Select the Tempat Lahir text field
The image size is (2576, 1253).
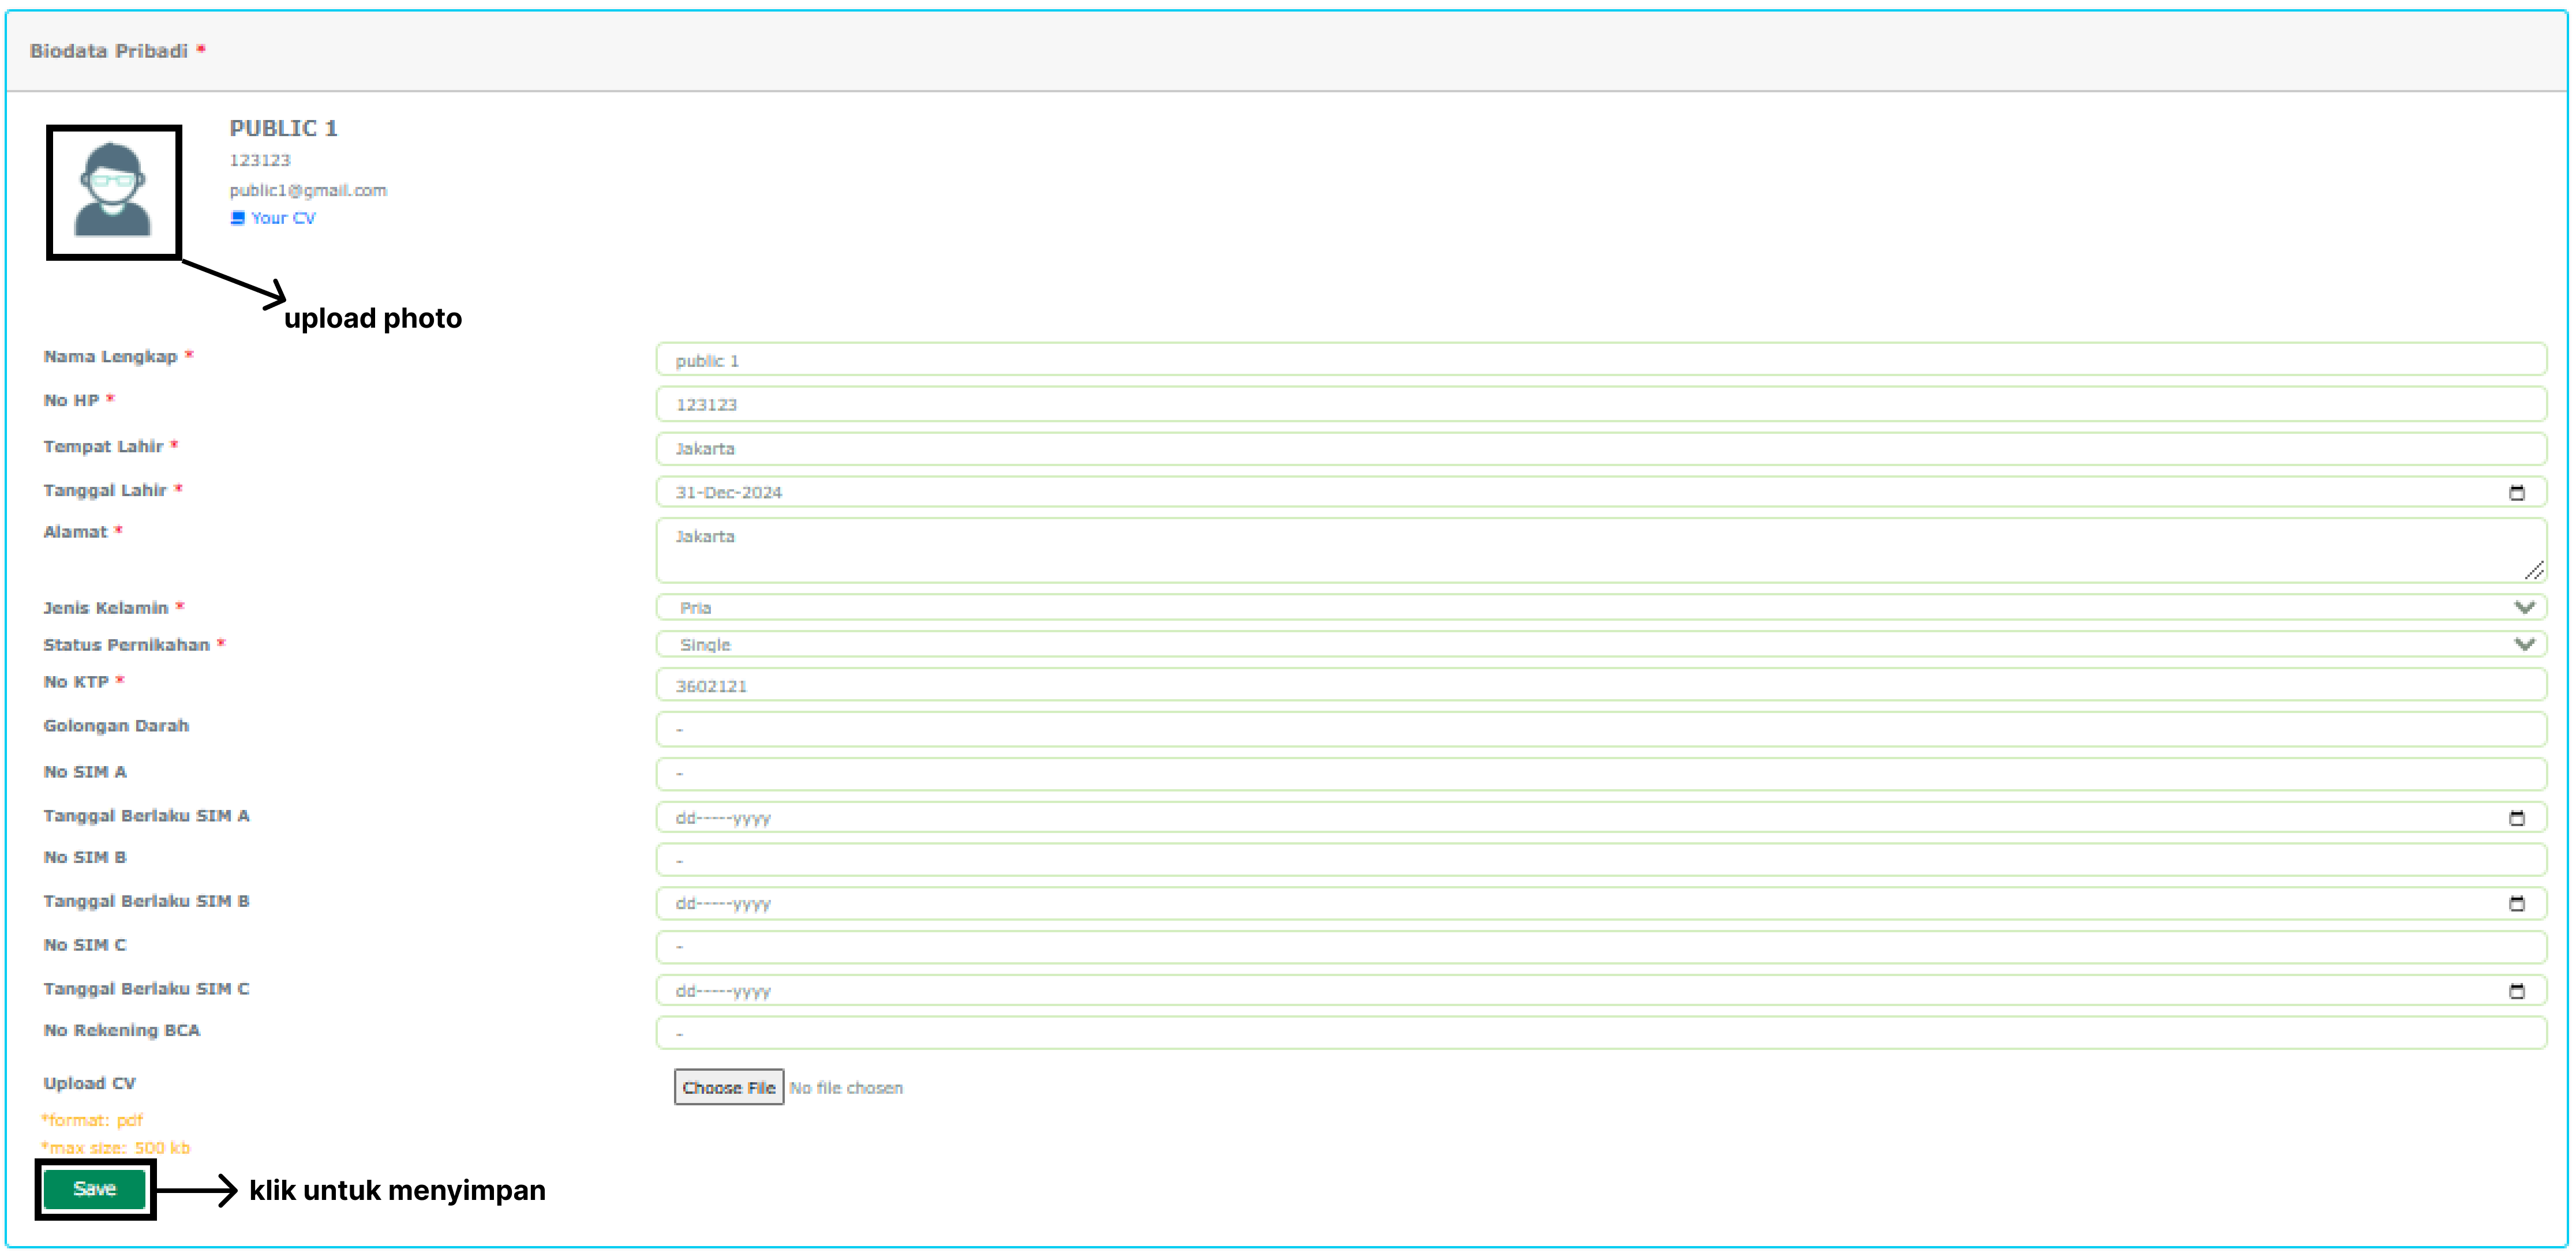1600,449
